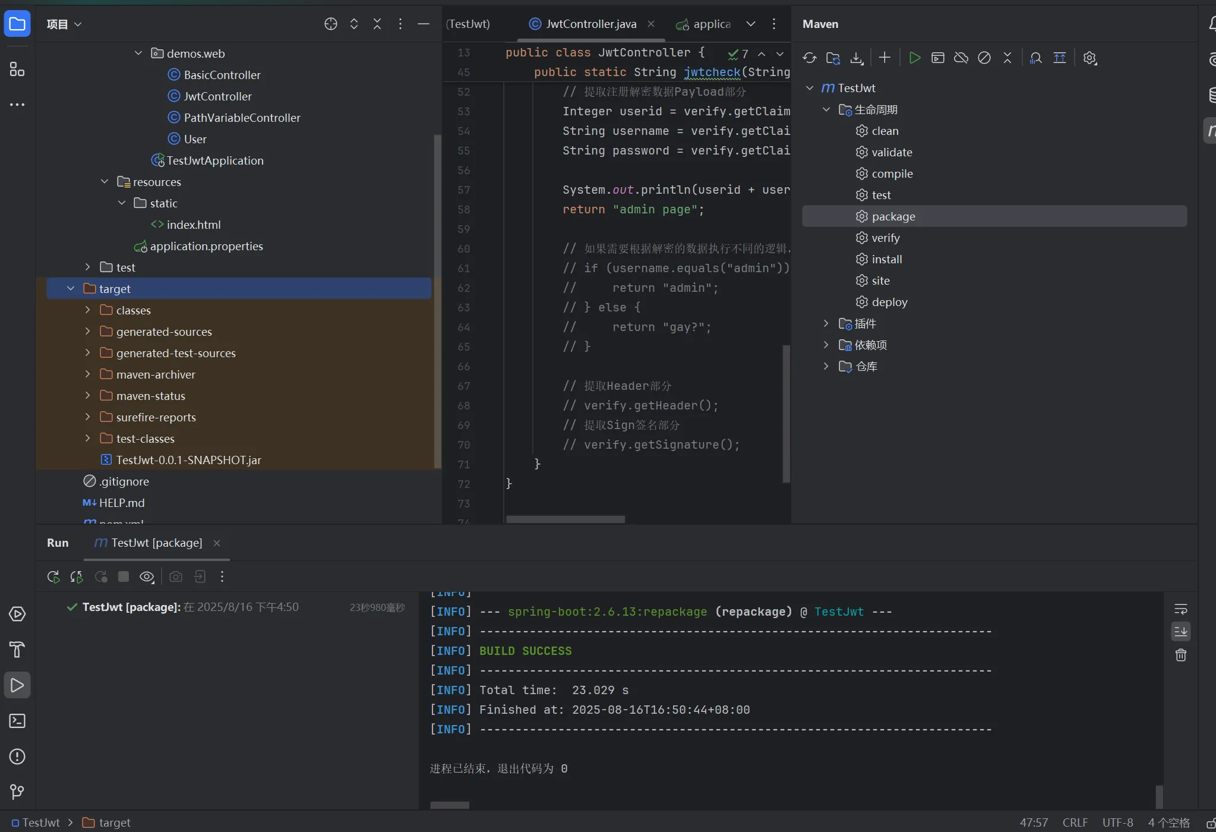Open Terminal tool window in sidebar

[17, 721]
